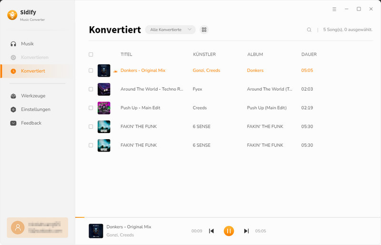This screenshot has height=245, width=381.
Task: Click artist Gonzi, Creeds in the list
Action: (x=207, y=71)
